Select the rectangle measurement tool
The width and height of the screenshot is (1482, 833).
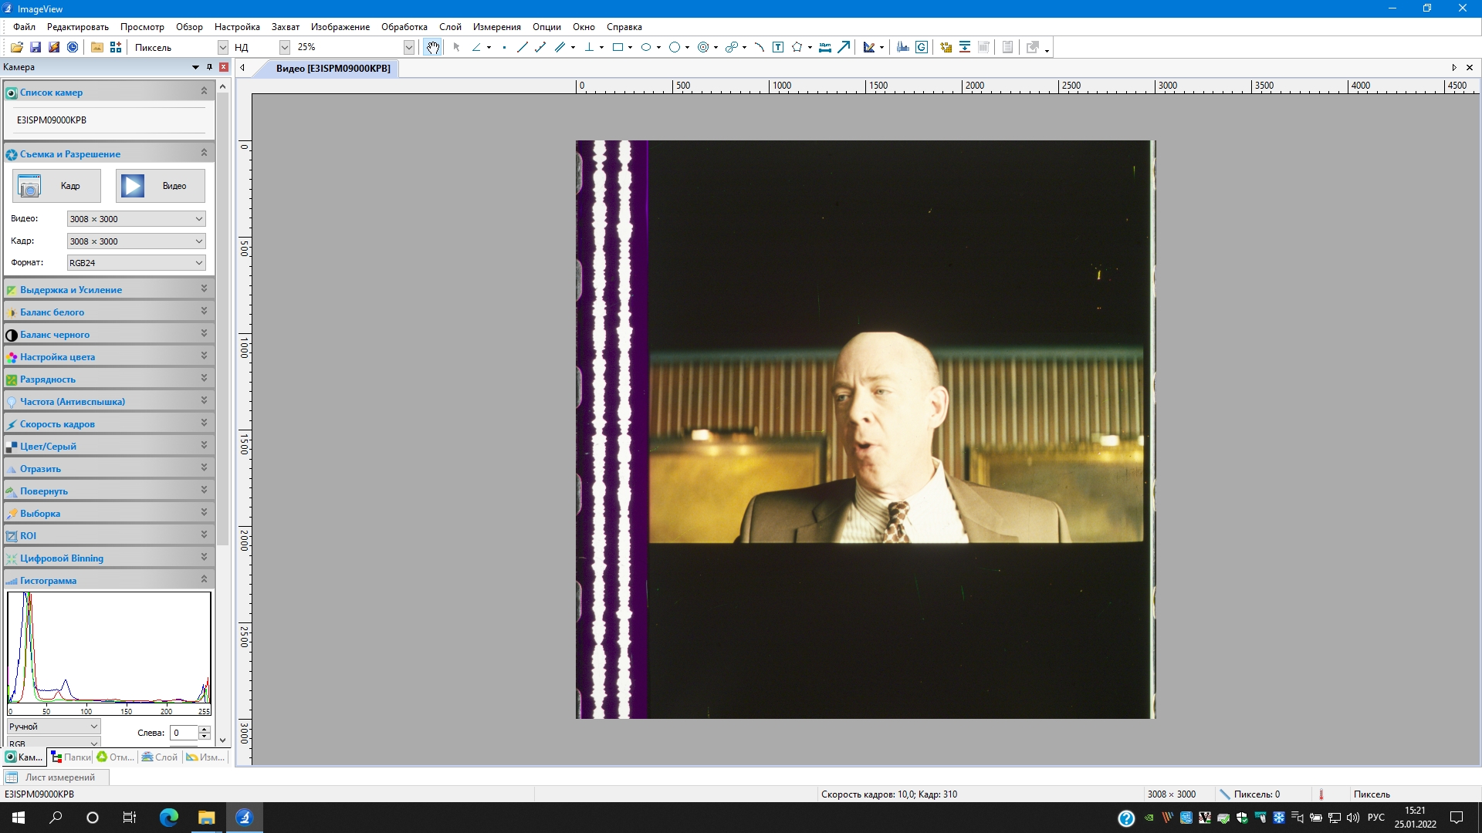pos(617,48)
